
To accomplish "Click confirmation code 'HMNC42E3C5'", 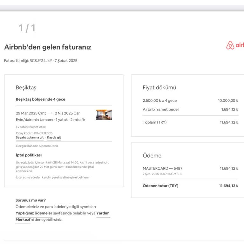I will click(x=42, y=133).
